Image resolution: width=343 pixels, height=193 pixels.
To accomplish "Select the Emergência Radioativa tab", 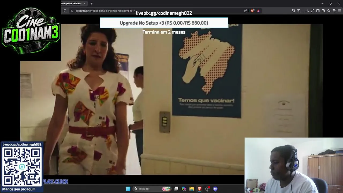I will (x=71, y=3).
